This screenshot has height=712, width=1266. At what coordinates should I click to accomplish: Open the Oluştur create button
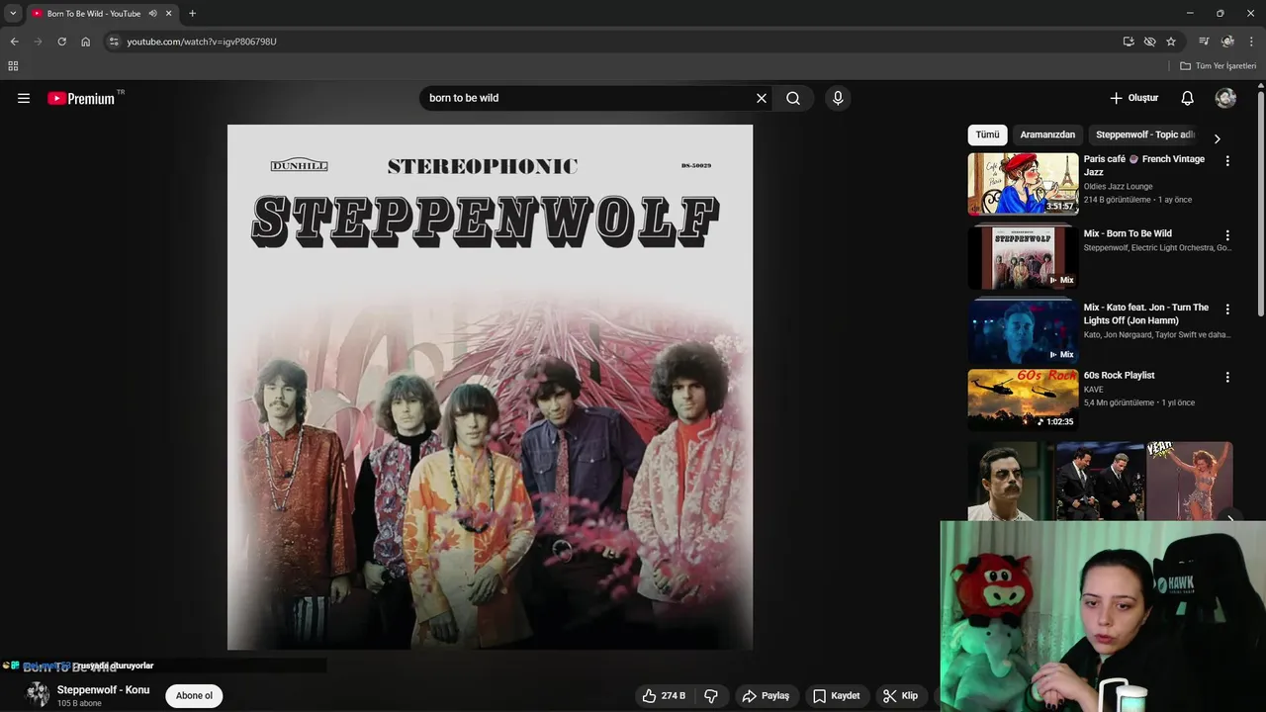pos(1133,98)
